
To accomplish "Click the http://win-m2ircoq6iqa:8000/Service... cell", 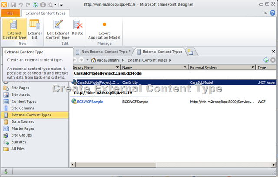I will point(222,102).
